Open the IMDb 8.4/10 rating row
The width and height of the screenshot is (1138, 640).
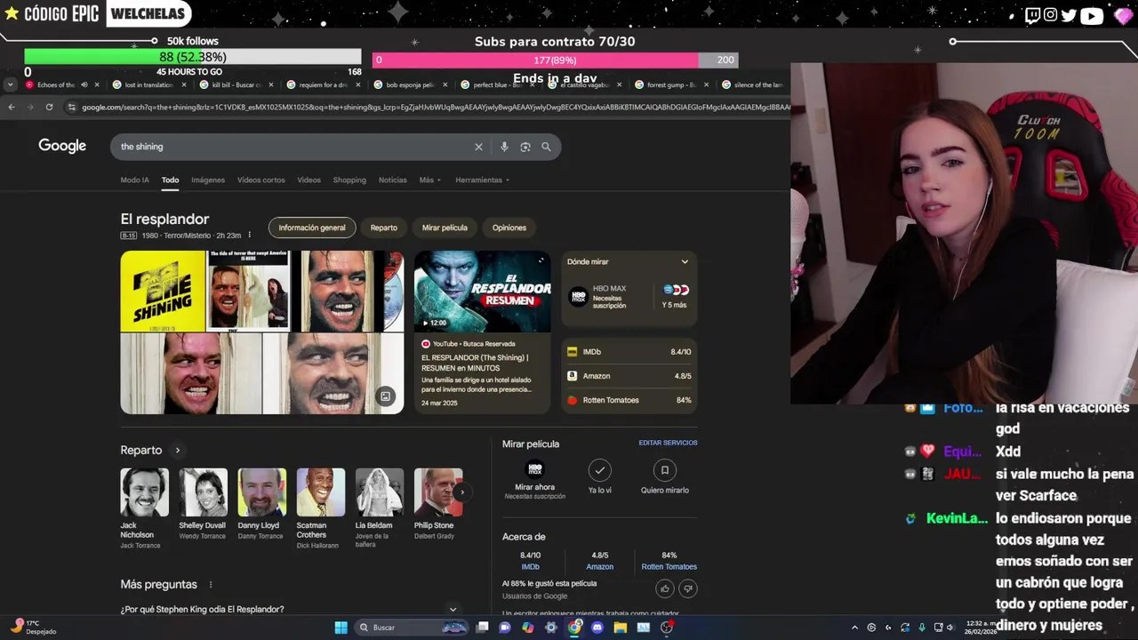(629, 352)
